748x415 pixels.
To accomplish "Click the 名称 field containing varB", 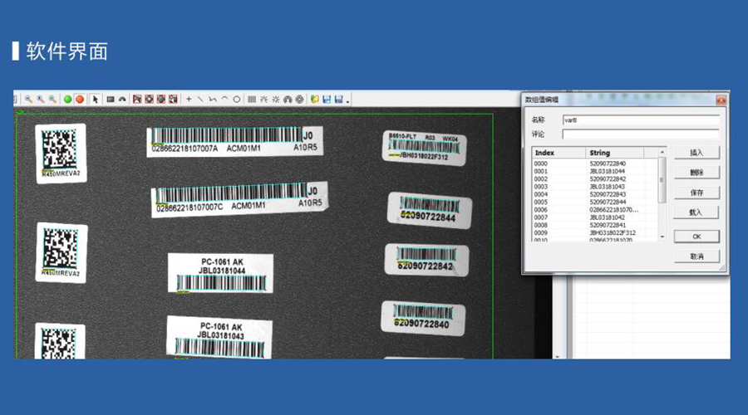I will tap(641, 120).
